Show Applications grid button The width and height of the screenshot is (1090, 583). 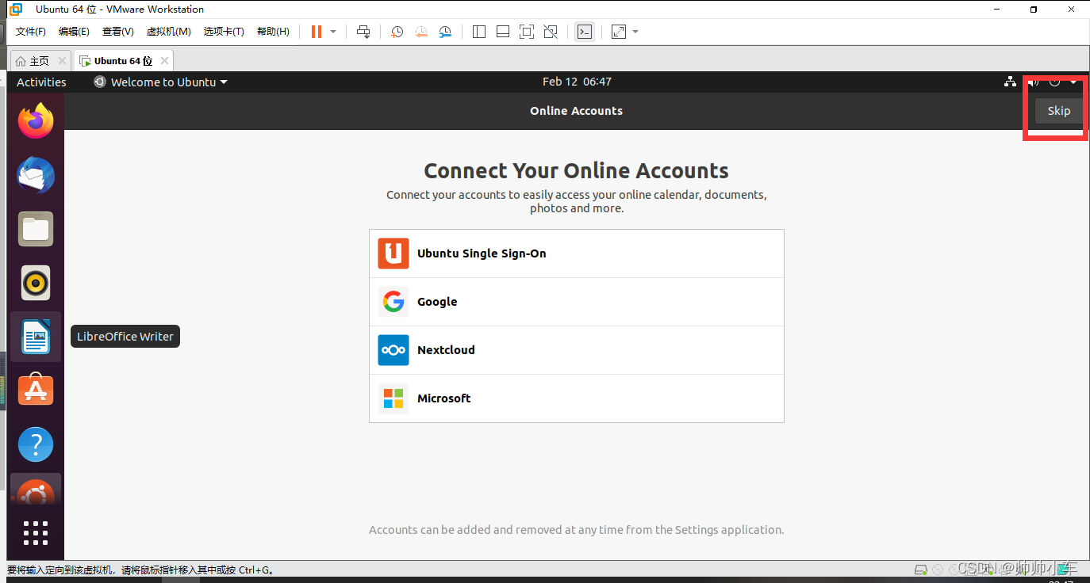36,533
